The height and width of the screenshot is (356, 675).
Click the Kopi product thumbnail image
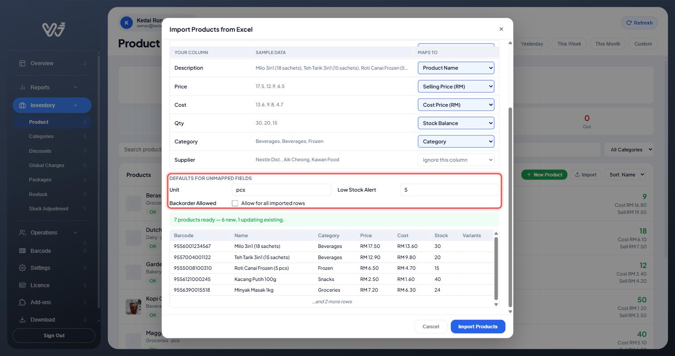point(133,307)
